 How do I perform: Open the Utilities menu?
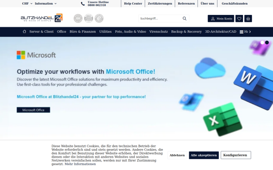106,32
